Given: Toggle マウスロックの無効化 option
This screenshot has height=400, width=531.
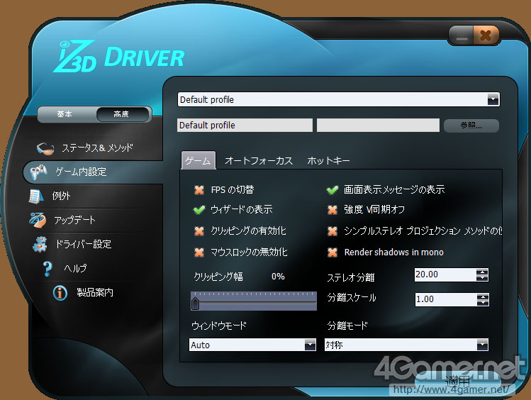Looking at the screenshot, I should [x=199, y=252].
